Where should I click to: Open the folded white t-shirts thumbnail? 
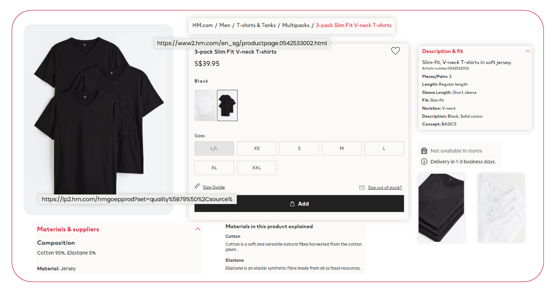(501, 208)
